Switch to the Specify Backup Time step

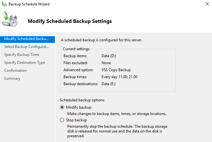(22, 55)
